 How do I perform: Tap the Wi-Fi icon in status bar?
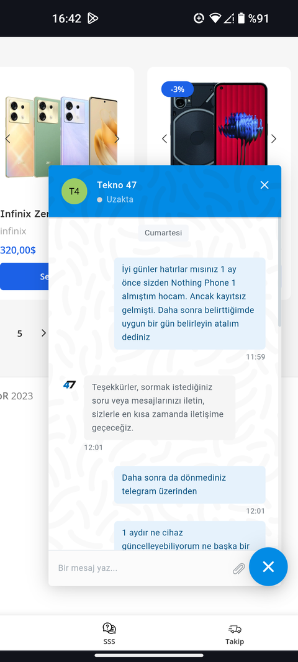click(x=215, y=18)
